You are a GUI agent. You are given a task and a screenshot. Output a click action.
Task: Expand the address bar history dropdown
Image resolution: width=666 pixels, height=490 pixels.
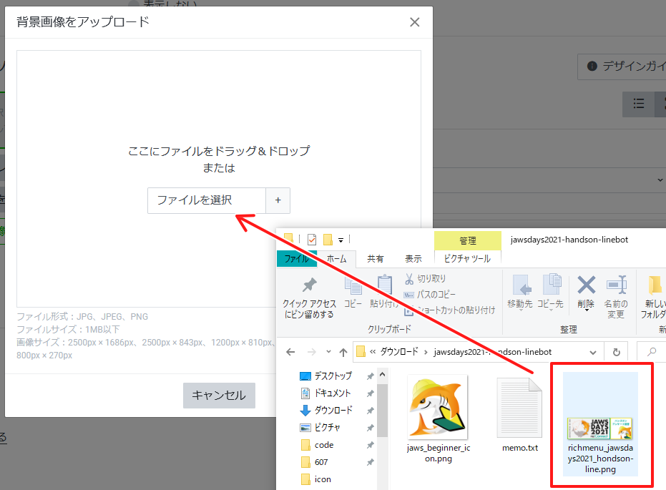point(593,353)
